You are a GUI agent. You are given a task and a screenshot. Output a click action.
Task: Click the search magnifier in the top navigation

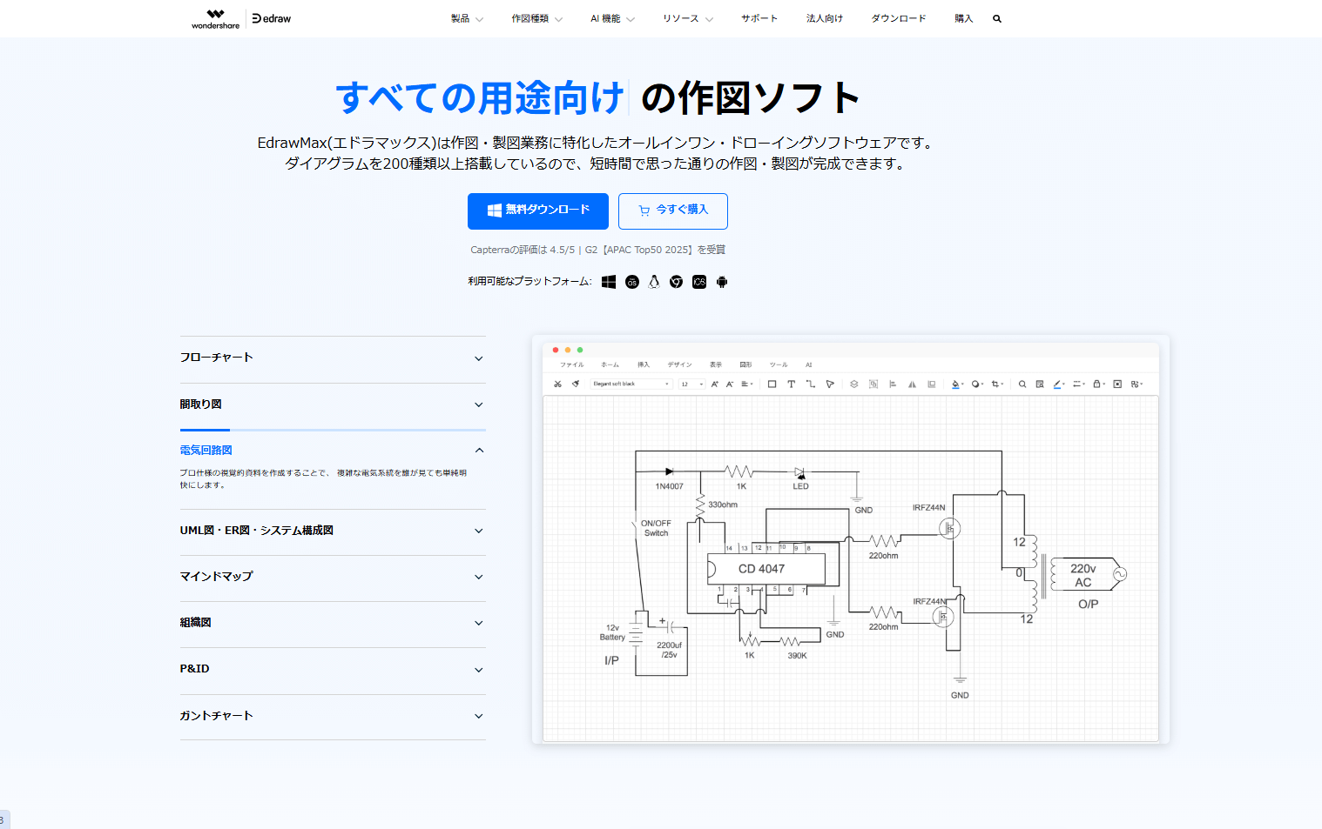point(997,18)
